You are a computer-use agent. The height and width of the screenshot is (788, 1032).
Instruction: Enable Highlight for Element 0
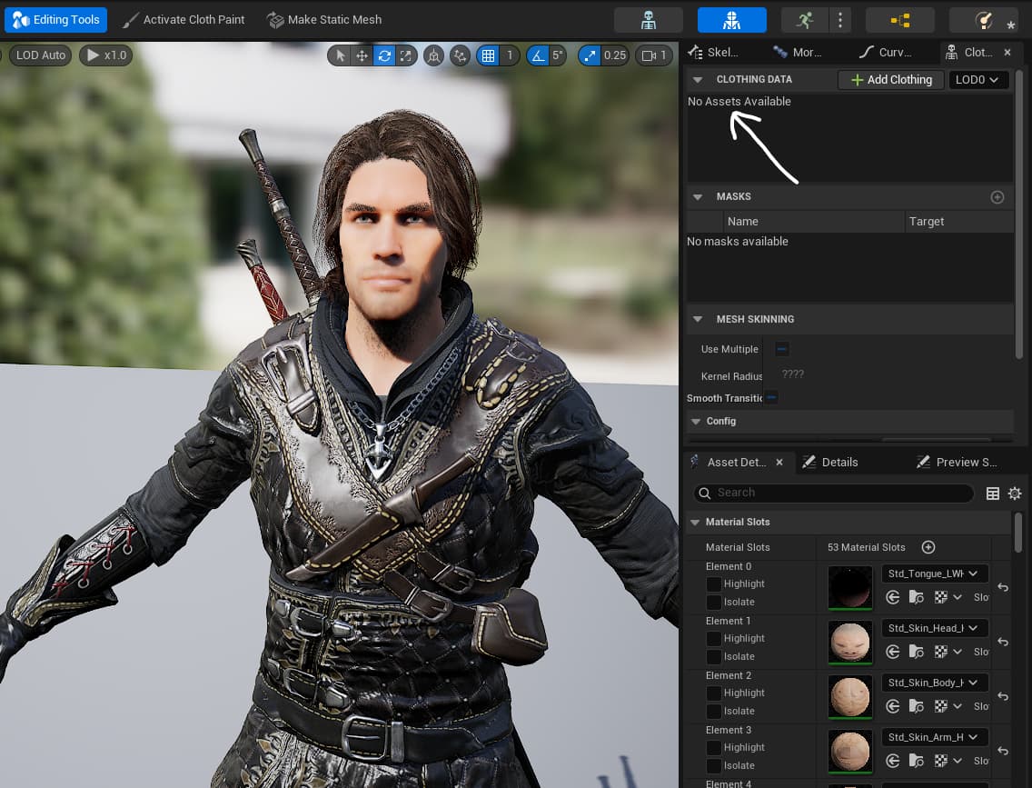[x=713, y=584]
